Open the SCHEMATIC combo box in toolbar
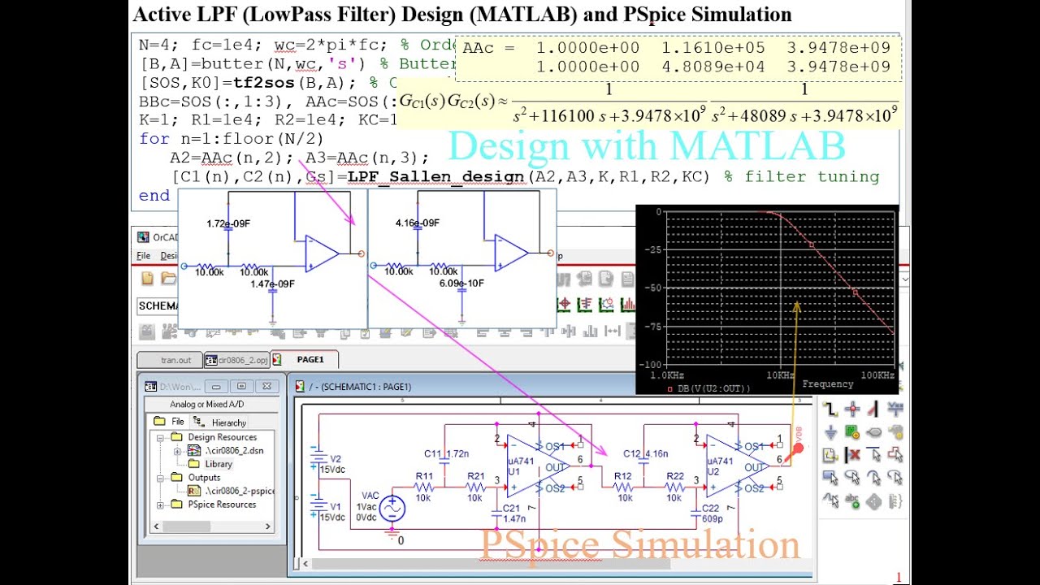This screenshot has height=585, width=1040. [x=158, y=305]
